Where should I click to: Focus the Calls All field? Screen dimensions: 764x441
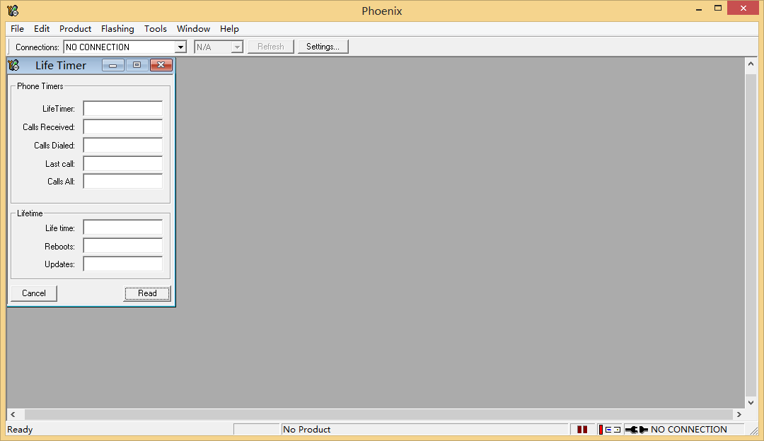[x=123, y=181]
